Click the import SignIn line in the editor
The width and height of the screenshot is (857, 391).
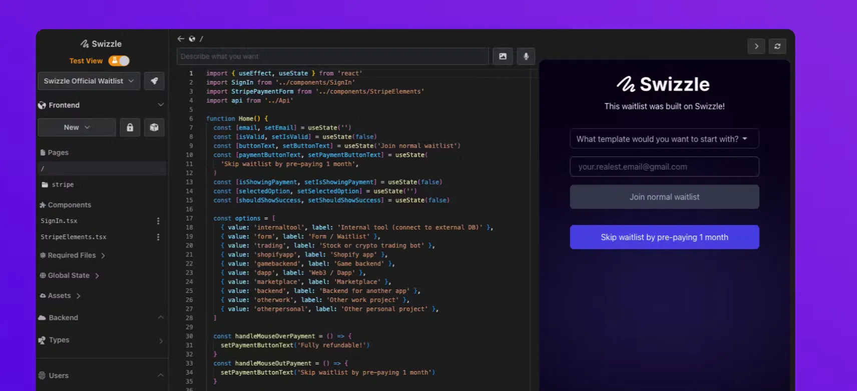click(x=280, y=82)
